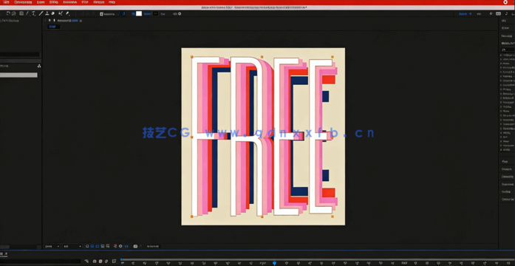Toggle the second snapping option icon beside Snapping
This screenshot has width=515, height=266.
point(124,14)
